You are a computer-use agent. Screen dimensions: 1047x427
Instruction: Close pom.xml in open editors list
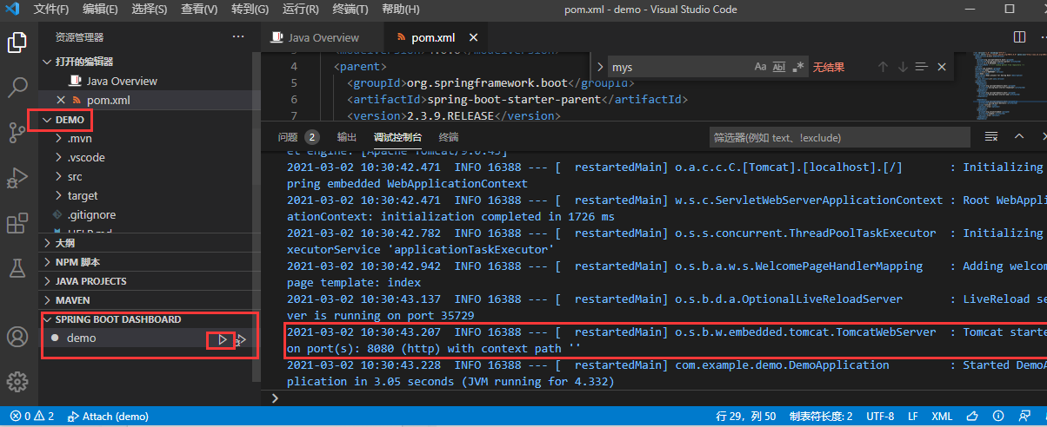(x=61, y=100)
